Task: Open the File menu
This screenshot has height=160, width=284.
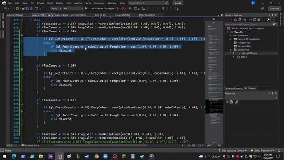Action: pos(10,3)
